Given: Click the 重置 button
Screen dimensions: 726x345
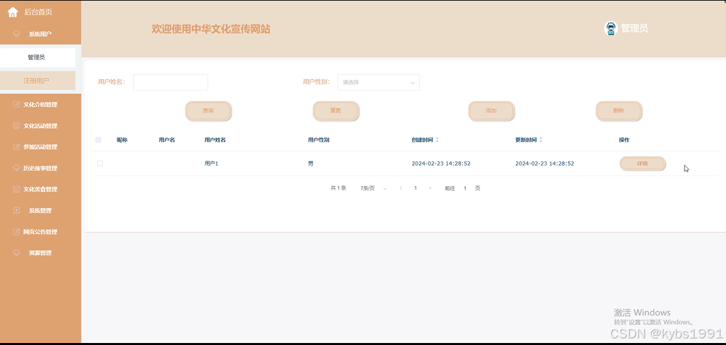Looking at the screenshot, I should pos(336,111).
